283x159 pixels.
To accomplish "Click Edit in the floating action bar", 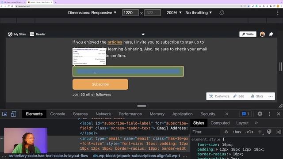I will pos(238,96).
